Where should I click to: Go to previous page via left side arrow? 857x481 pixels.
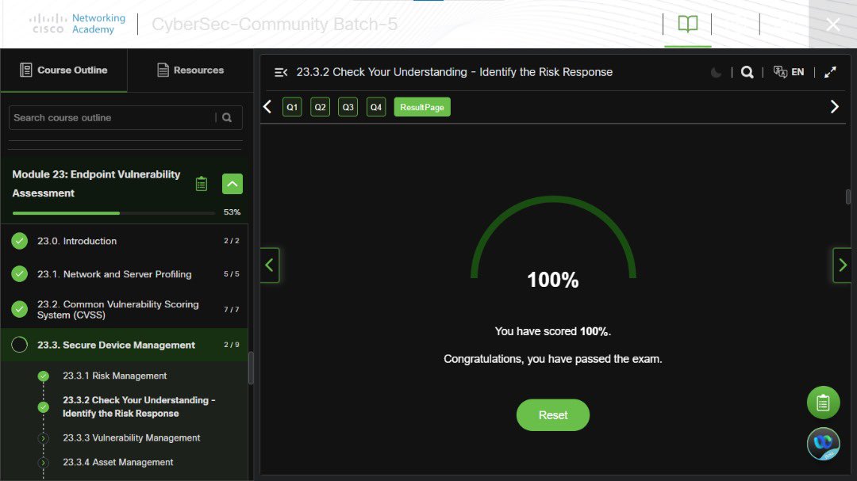pyautogui.click(x=270, y=265)
